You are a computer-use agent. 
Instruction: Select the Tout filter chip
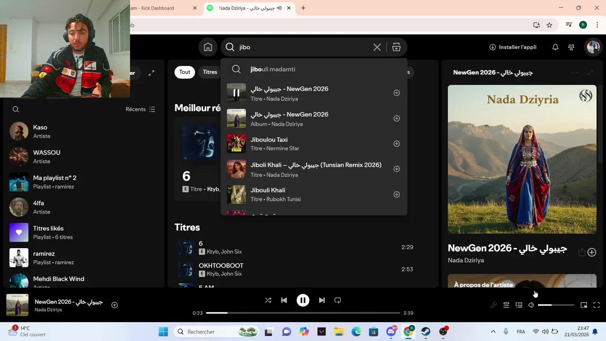pos(185,72)
